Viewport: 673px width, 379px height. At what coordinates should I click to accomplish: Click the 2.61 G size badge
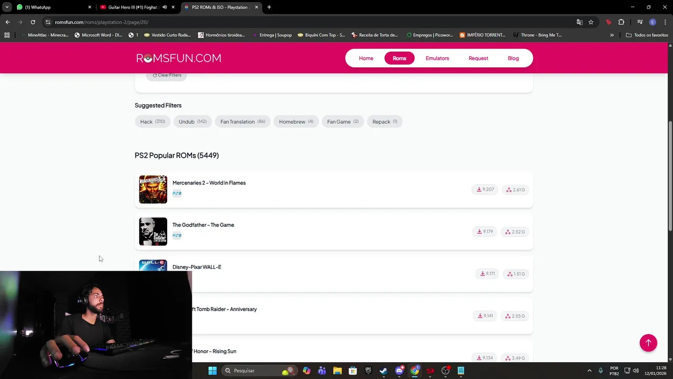[515, 189]
